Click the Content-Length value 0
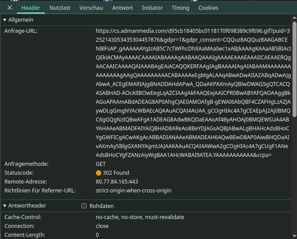The width and height of the screenshot is (297, 239). click(97, 235)
